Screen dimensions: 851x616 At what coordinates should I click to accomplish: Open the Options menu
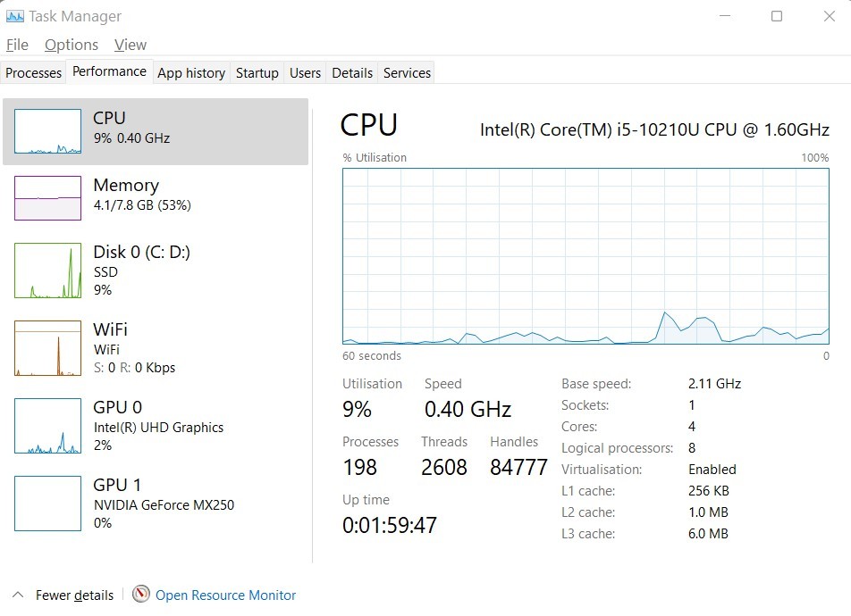(x=72, y=45)
